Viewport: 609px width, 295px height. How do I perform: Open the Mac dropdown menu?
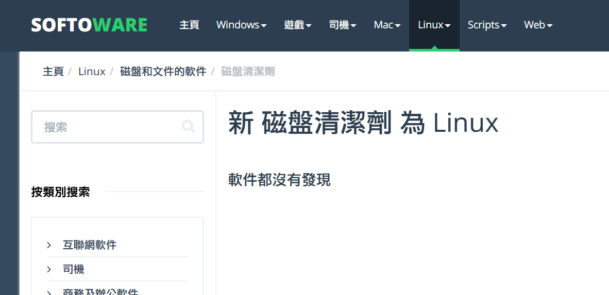[x=387, y=25]
